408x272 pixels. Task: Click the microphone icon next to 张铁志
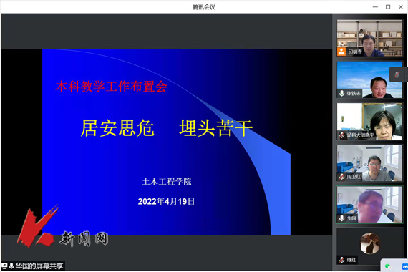tap(342, 93)
